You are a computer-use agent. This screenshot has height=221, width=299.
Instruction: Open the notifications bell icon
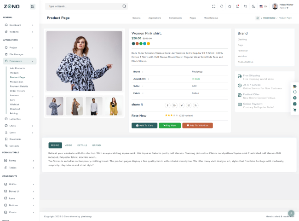coord(221,6)
